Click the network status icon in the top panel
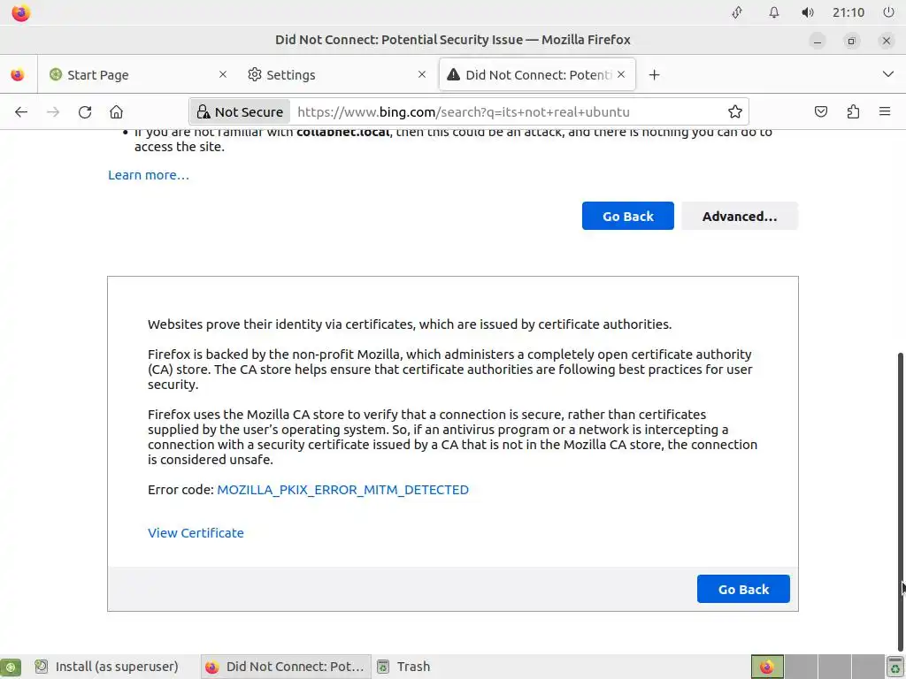Screen dimensions: 906x679 [x=737, y=12]
